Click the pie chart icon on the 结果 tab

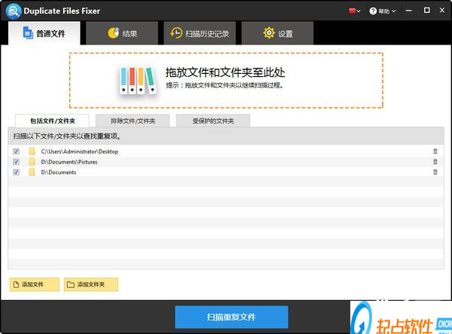point(114,33)
